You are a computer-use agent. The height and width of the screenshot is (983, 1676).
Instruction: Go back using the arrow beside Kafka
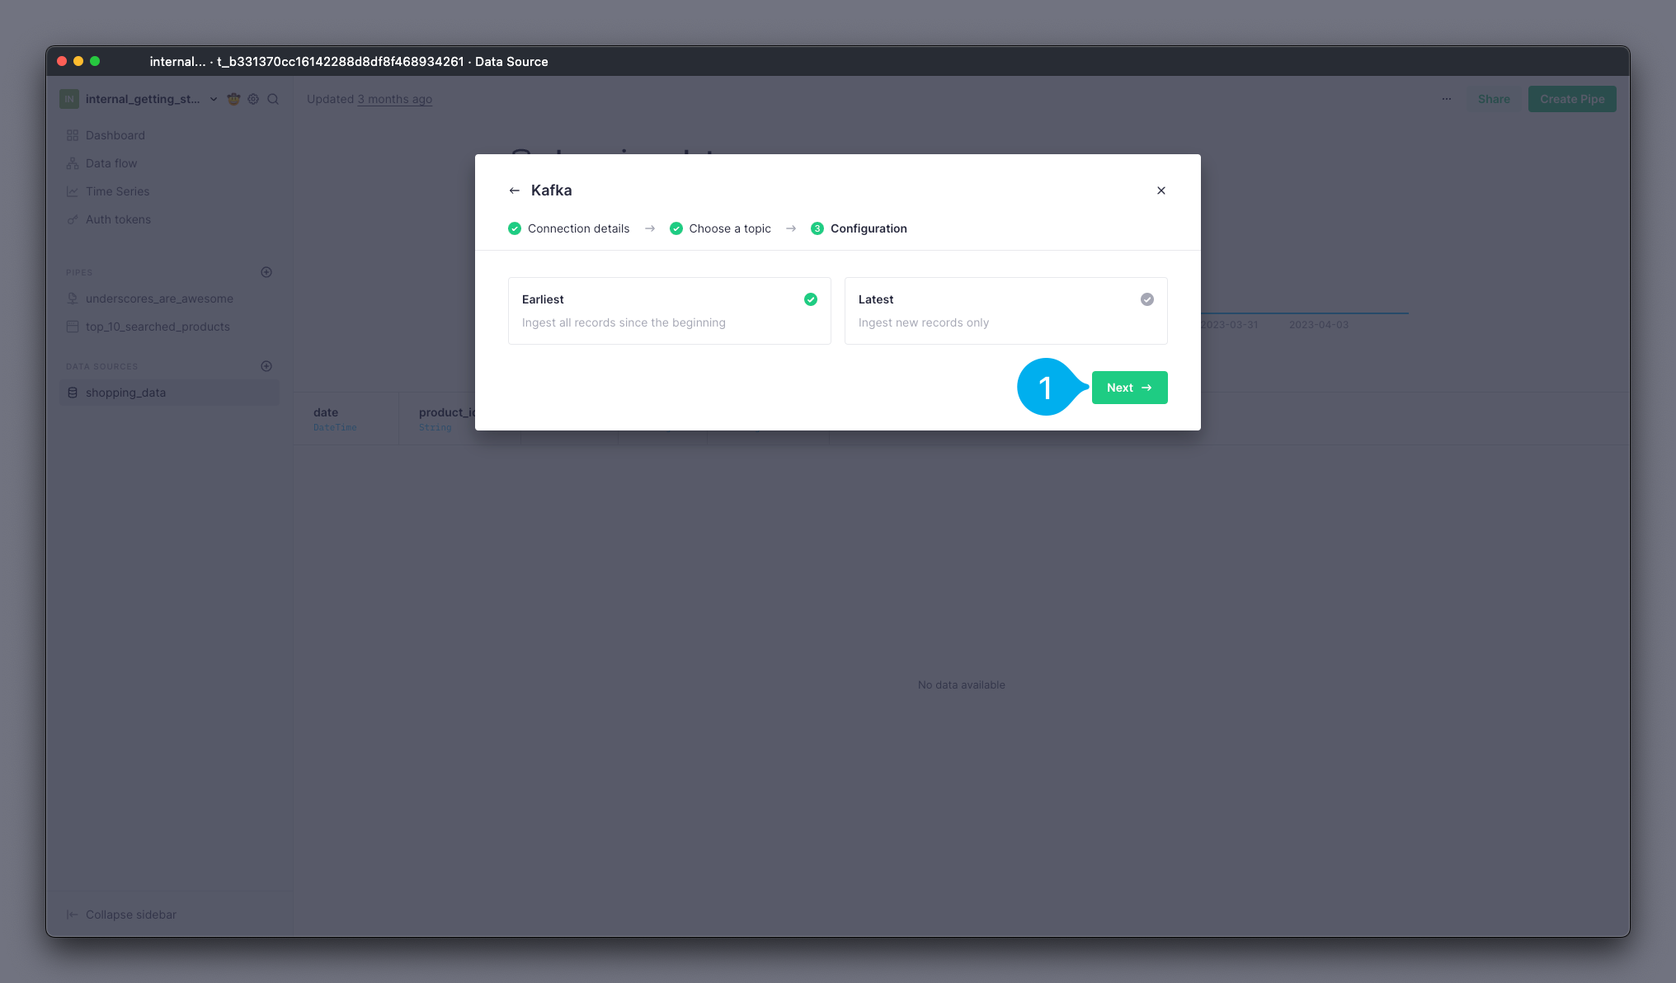515,190
